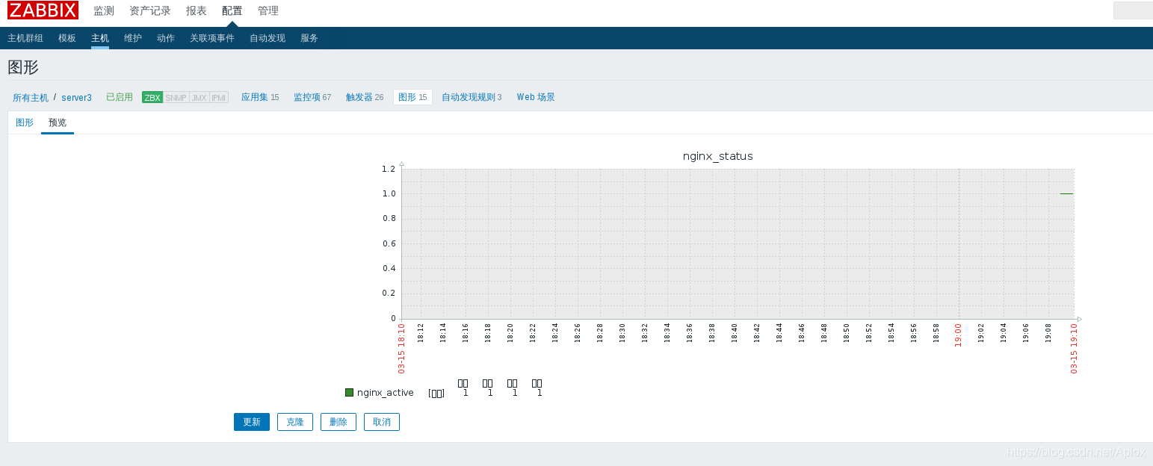Click the search box at top right
This screenshot has width=1153, height=466.
[1133, 10]
